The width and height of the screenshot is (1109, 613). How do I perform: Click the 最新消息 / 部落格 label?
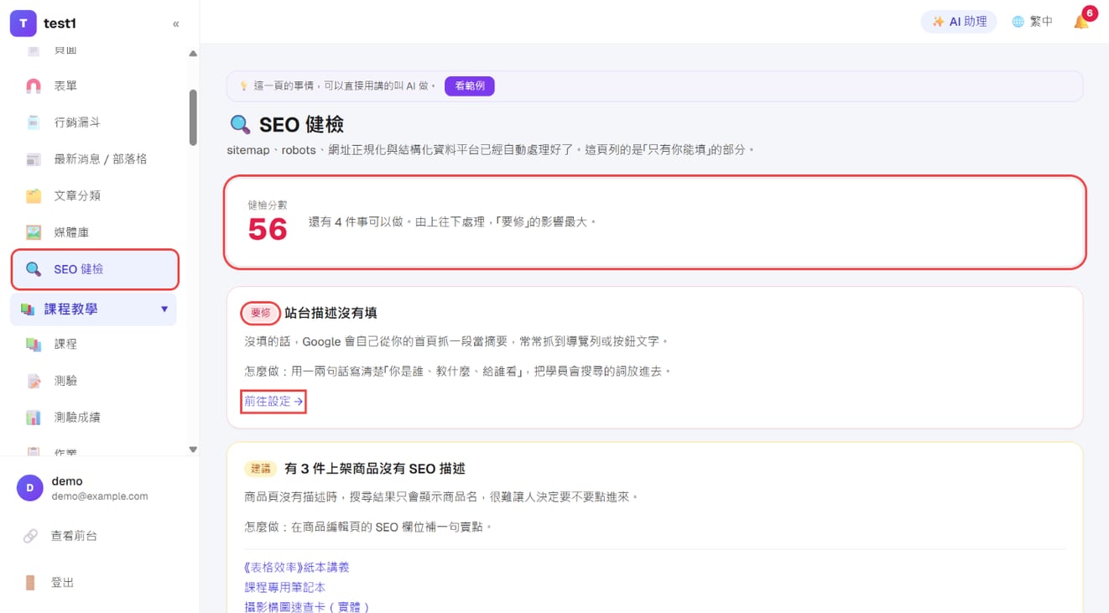[x=101, y=159]
